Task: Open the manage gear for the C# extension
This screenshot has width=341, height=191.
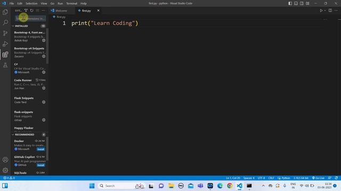Action: [x=44, y=72]
